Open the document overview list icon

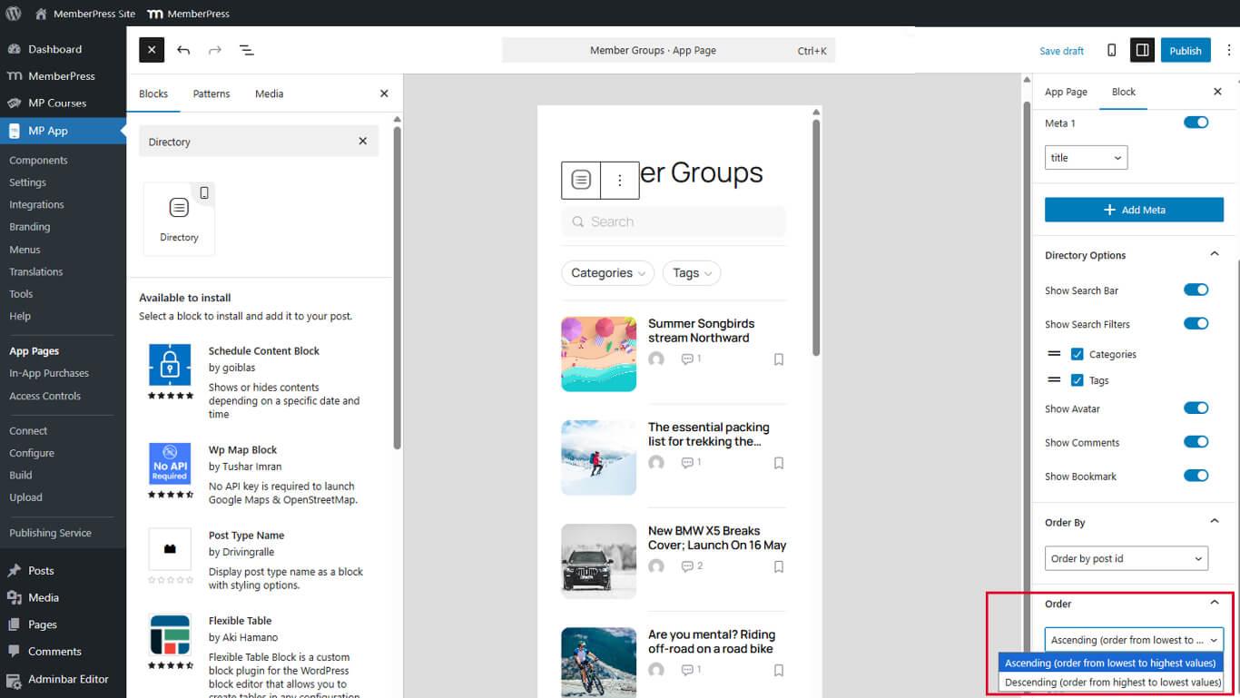click(x=246, y=51)
